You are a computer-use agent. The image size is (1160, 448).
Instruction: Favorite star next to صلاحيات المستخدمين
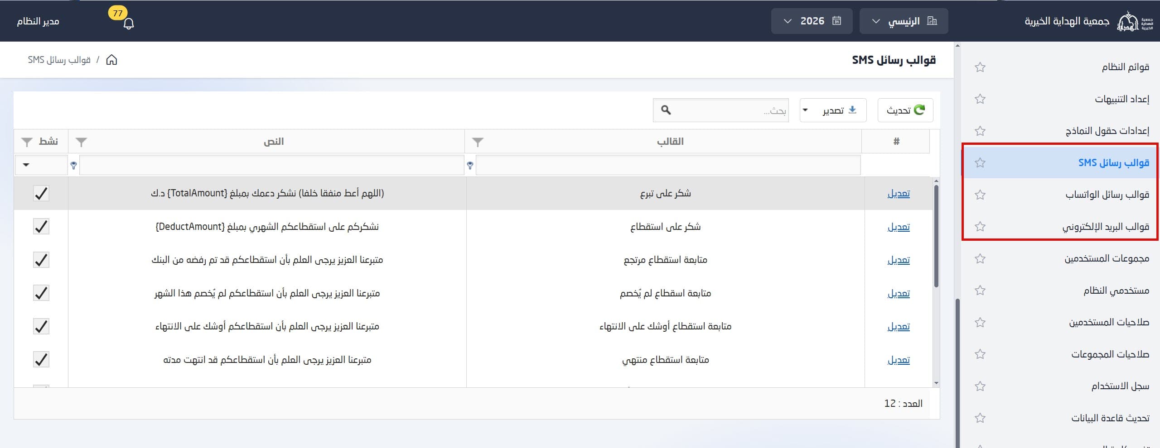[980, 322]
